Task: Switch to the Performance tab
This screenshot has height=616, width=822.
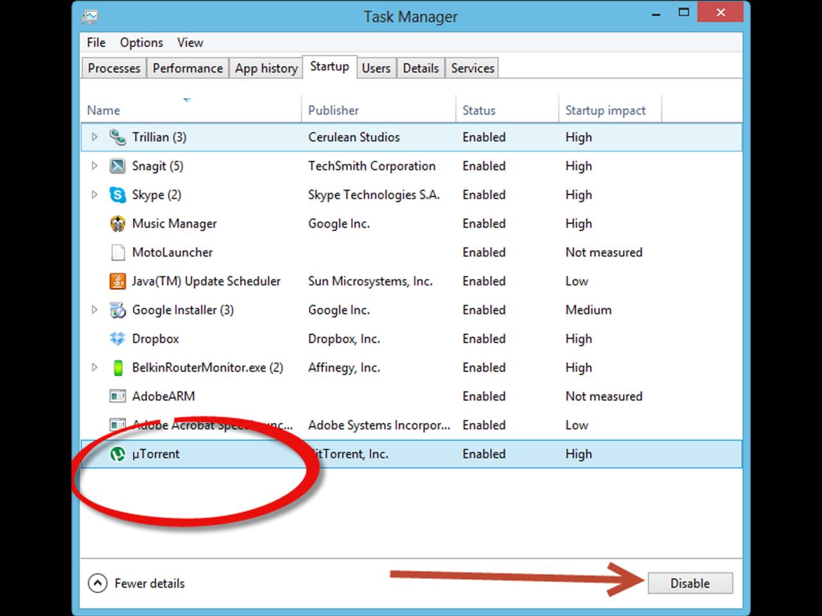Action: 188,68
